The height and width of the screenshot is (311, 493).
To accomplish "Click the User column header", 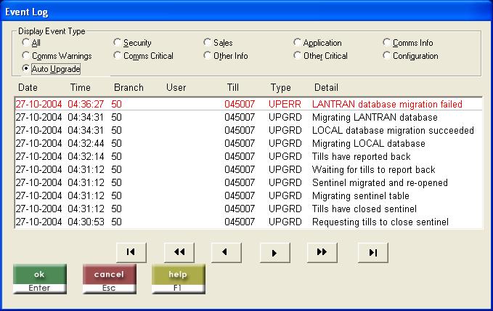I will pos(176,87).
